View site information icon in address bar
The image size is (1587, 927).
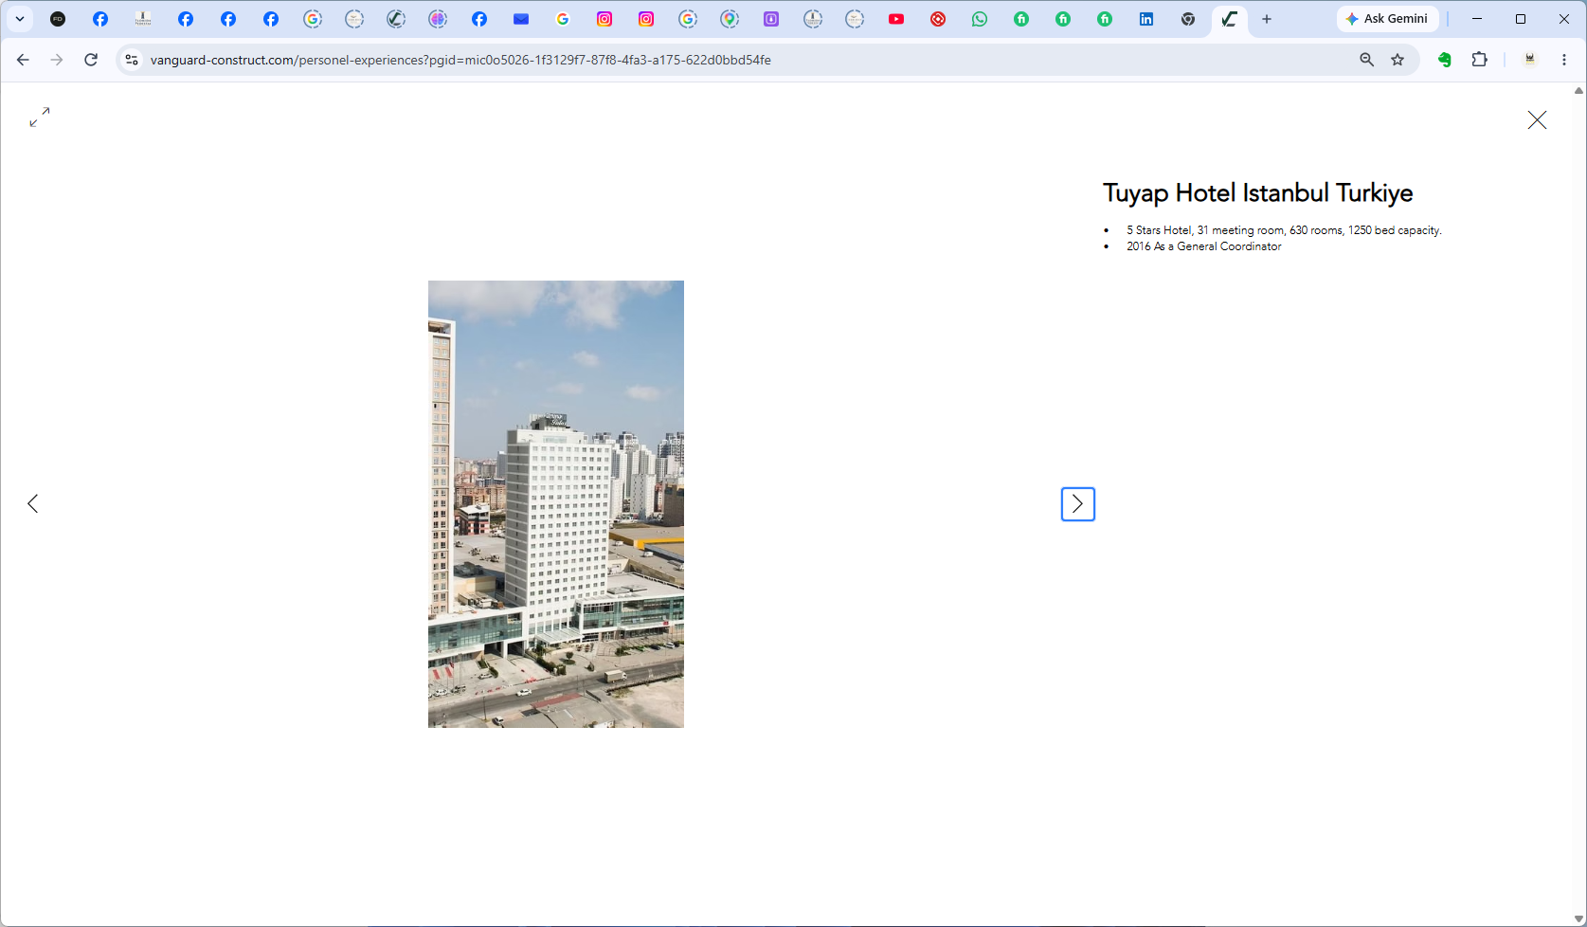pyautogui.click(x=132, y=60)
